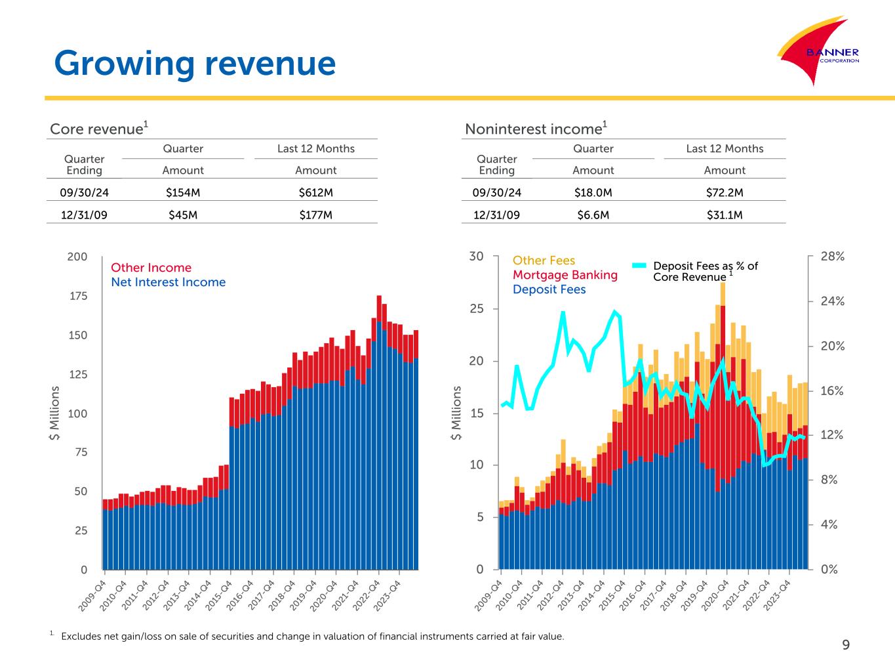Click the footnote about excluded securities gains
895x672 pixels.
coord(311,637)
